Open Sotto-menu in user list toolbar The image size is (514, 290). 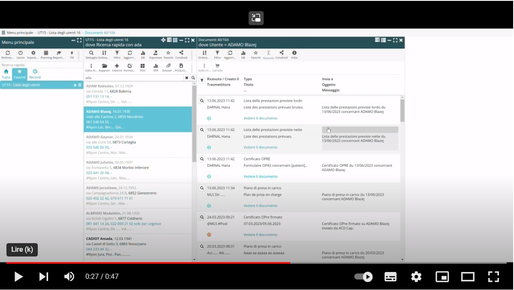tap(91, 66)
